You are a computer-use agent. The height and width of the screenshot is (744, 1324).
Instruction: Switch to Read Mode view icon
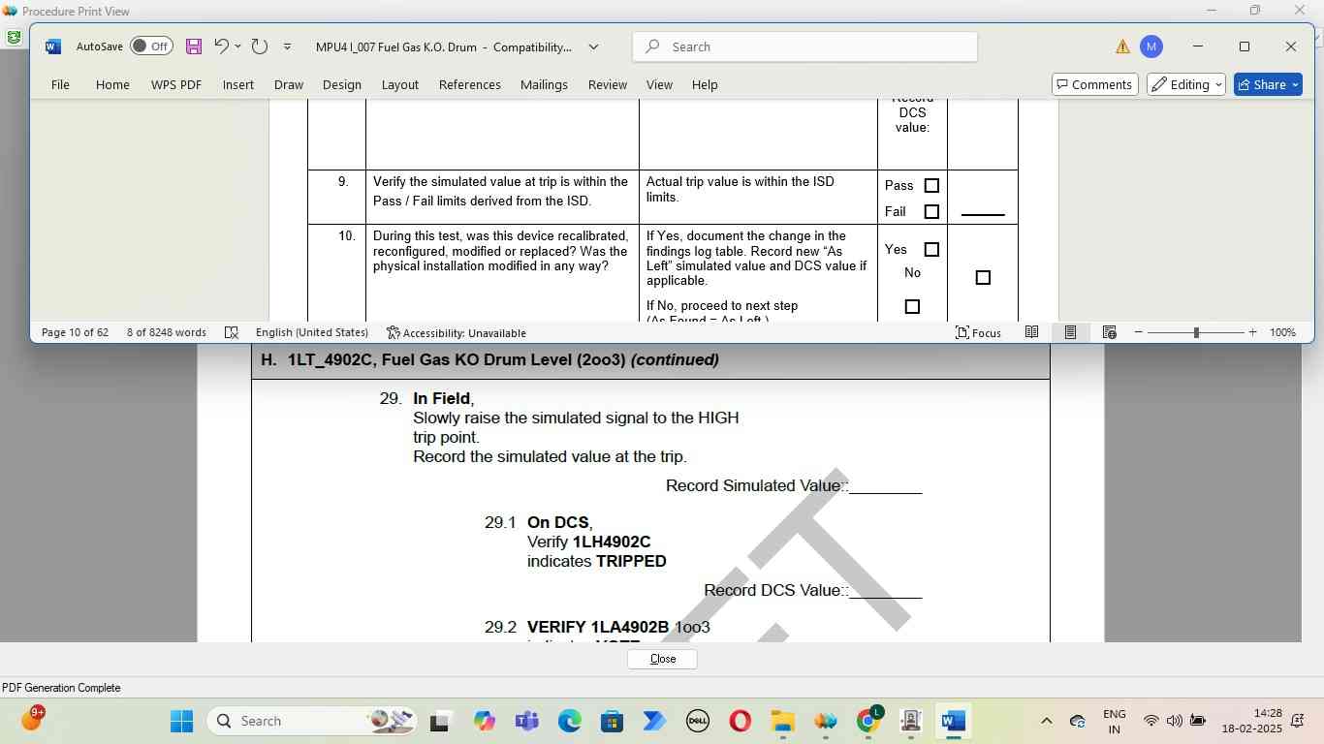tap(1032, 332)
